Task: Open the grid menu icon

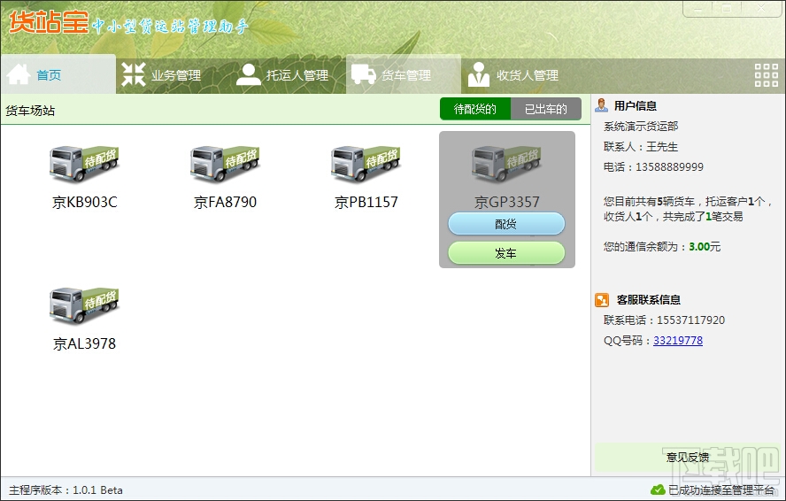Action: [767, 75]
